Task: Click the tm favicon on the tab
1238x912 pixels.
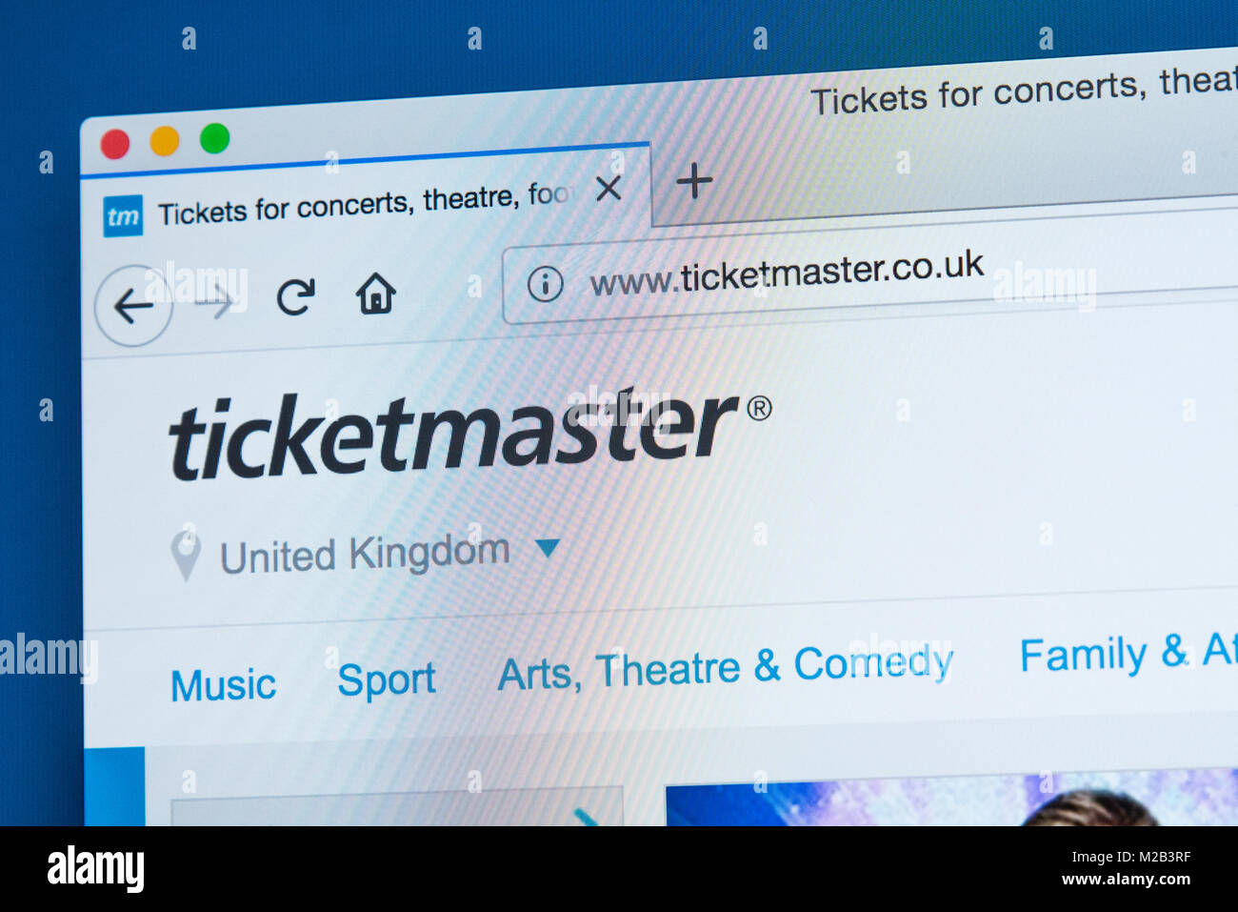Action: pyautogui.click(x=123, y=216)
